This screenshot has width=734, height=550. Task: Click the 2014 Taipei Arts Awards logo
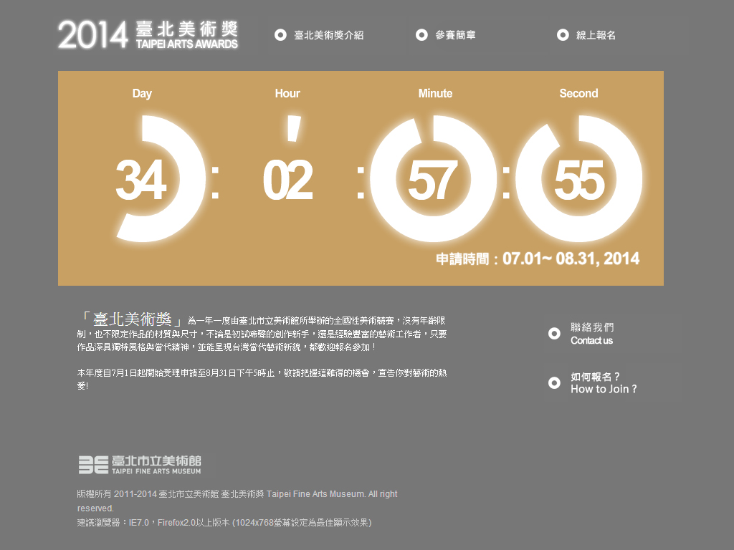coord(148,34)
